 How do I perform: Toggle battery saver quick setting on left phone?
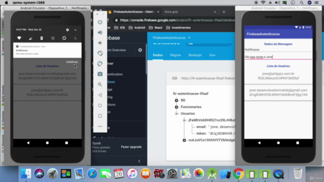[x=42, y=38]
